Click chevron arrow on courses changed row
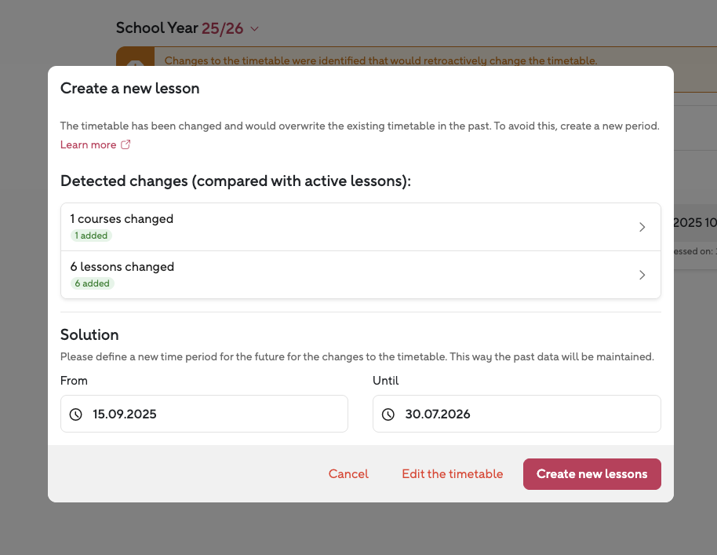Image resolution: width=717 pixels, height=555 pixels. pyautogui.click(x=642, y=227)
